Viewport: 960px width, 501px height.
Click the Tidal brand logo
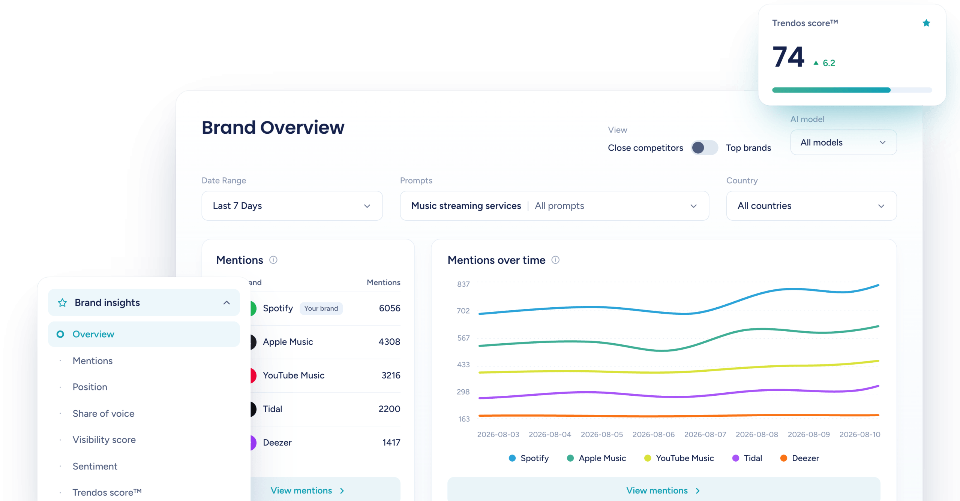tap(253, 409)
